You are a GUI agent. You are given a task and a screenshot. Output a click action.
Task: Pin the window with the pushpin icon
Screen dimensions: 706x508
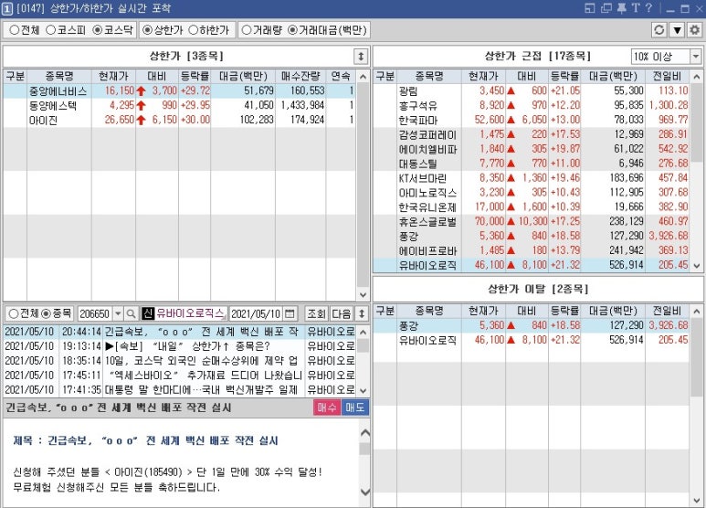click(621, 8)
